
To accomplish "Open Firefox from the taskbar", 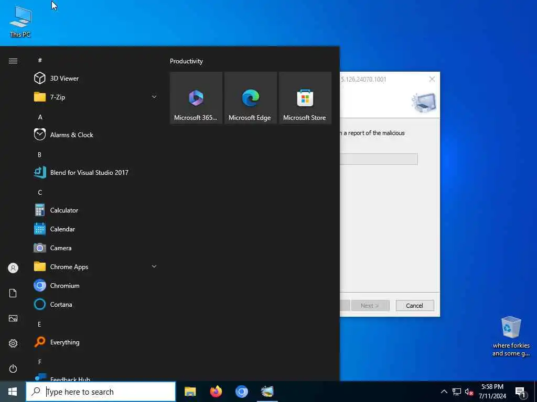I will (216, 392).
